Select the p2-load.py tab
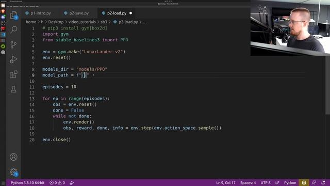This screenshot has height=186, width=330. click(117, 13)
